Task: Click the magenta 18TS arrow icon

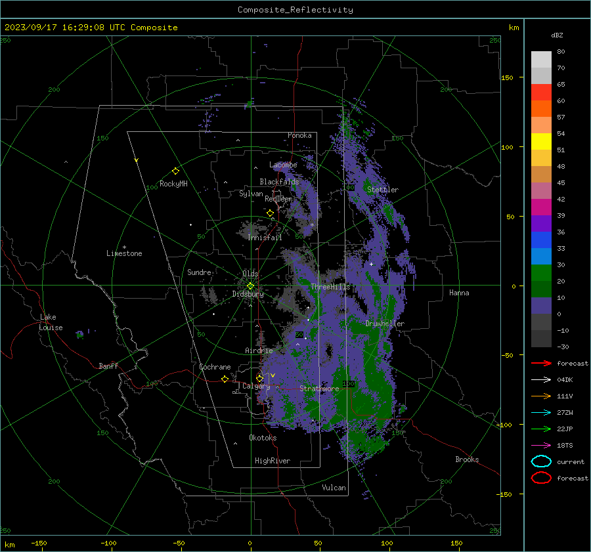Action: tap(541, 445)
